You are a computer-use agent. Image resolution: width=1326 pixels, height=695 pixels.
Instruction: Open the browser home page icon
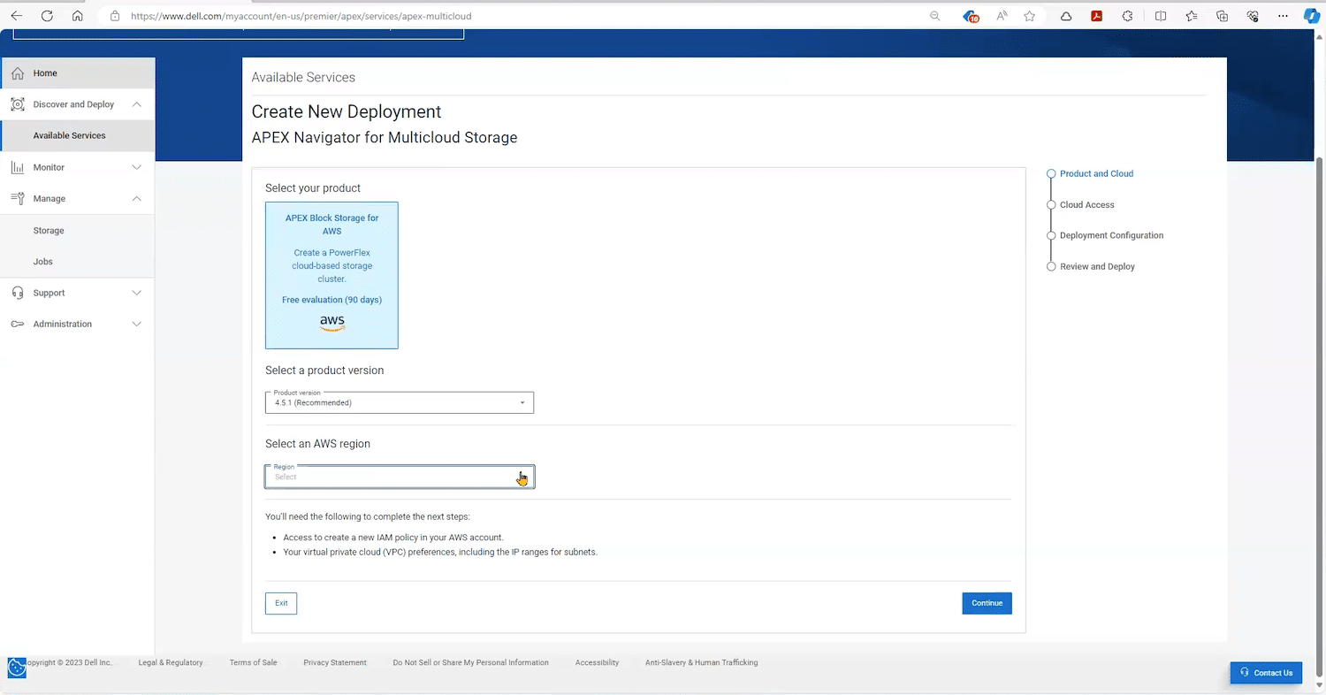pos(78,16)
